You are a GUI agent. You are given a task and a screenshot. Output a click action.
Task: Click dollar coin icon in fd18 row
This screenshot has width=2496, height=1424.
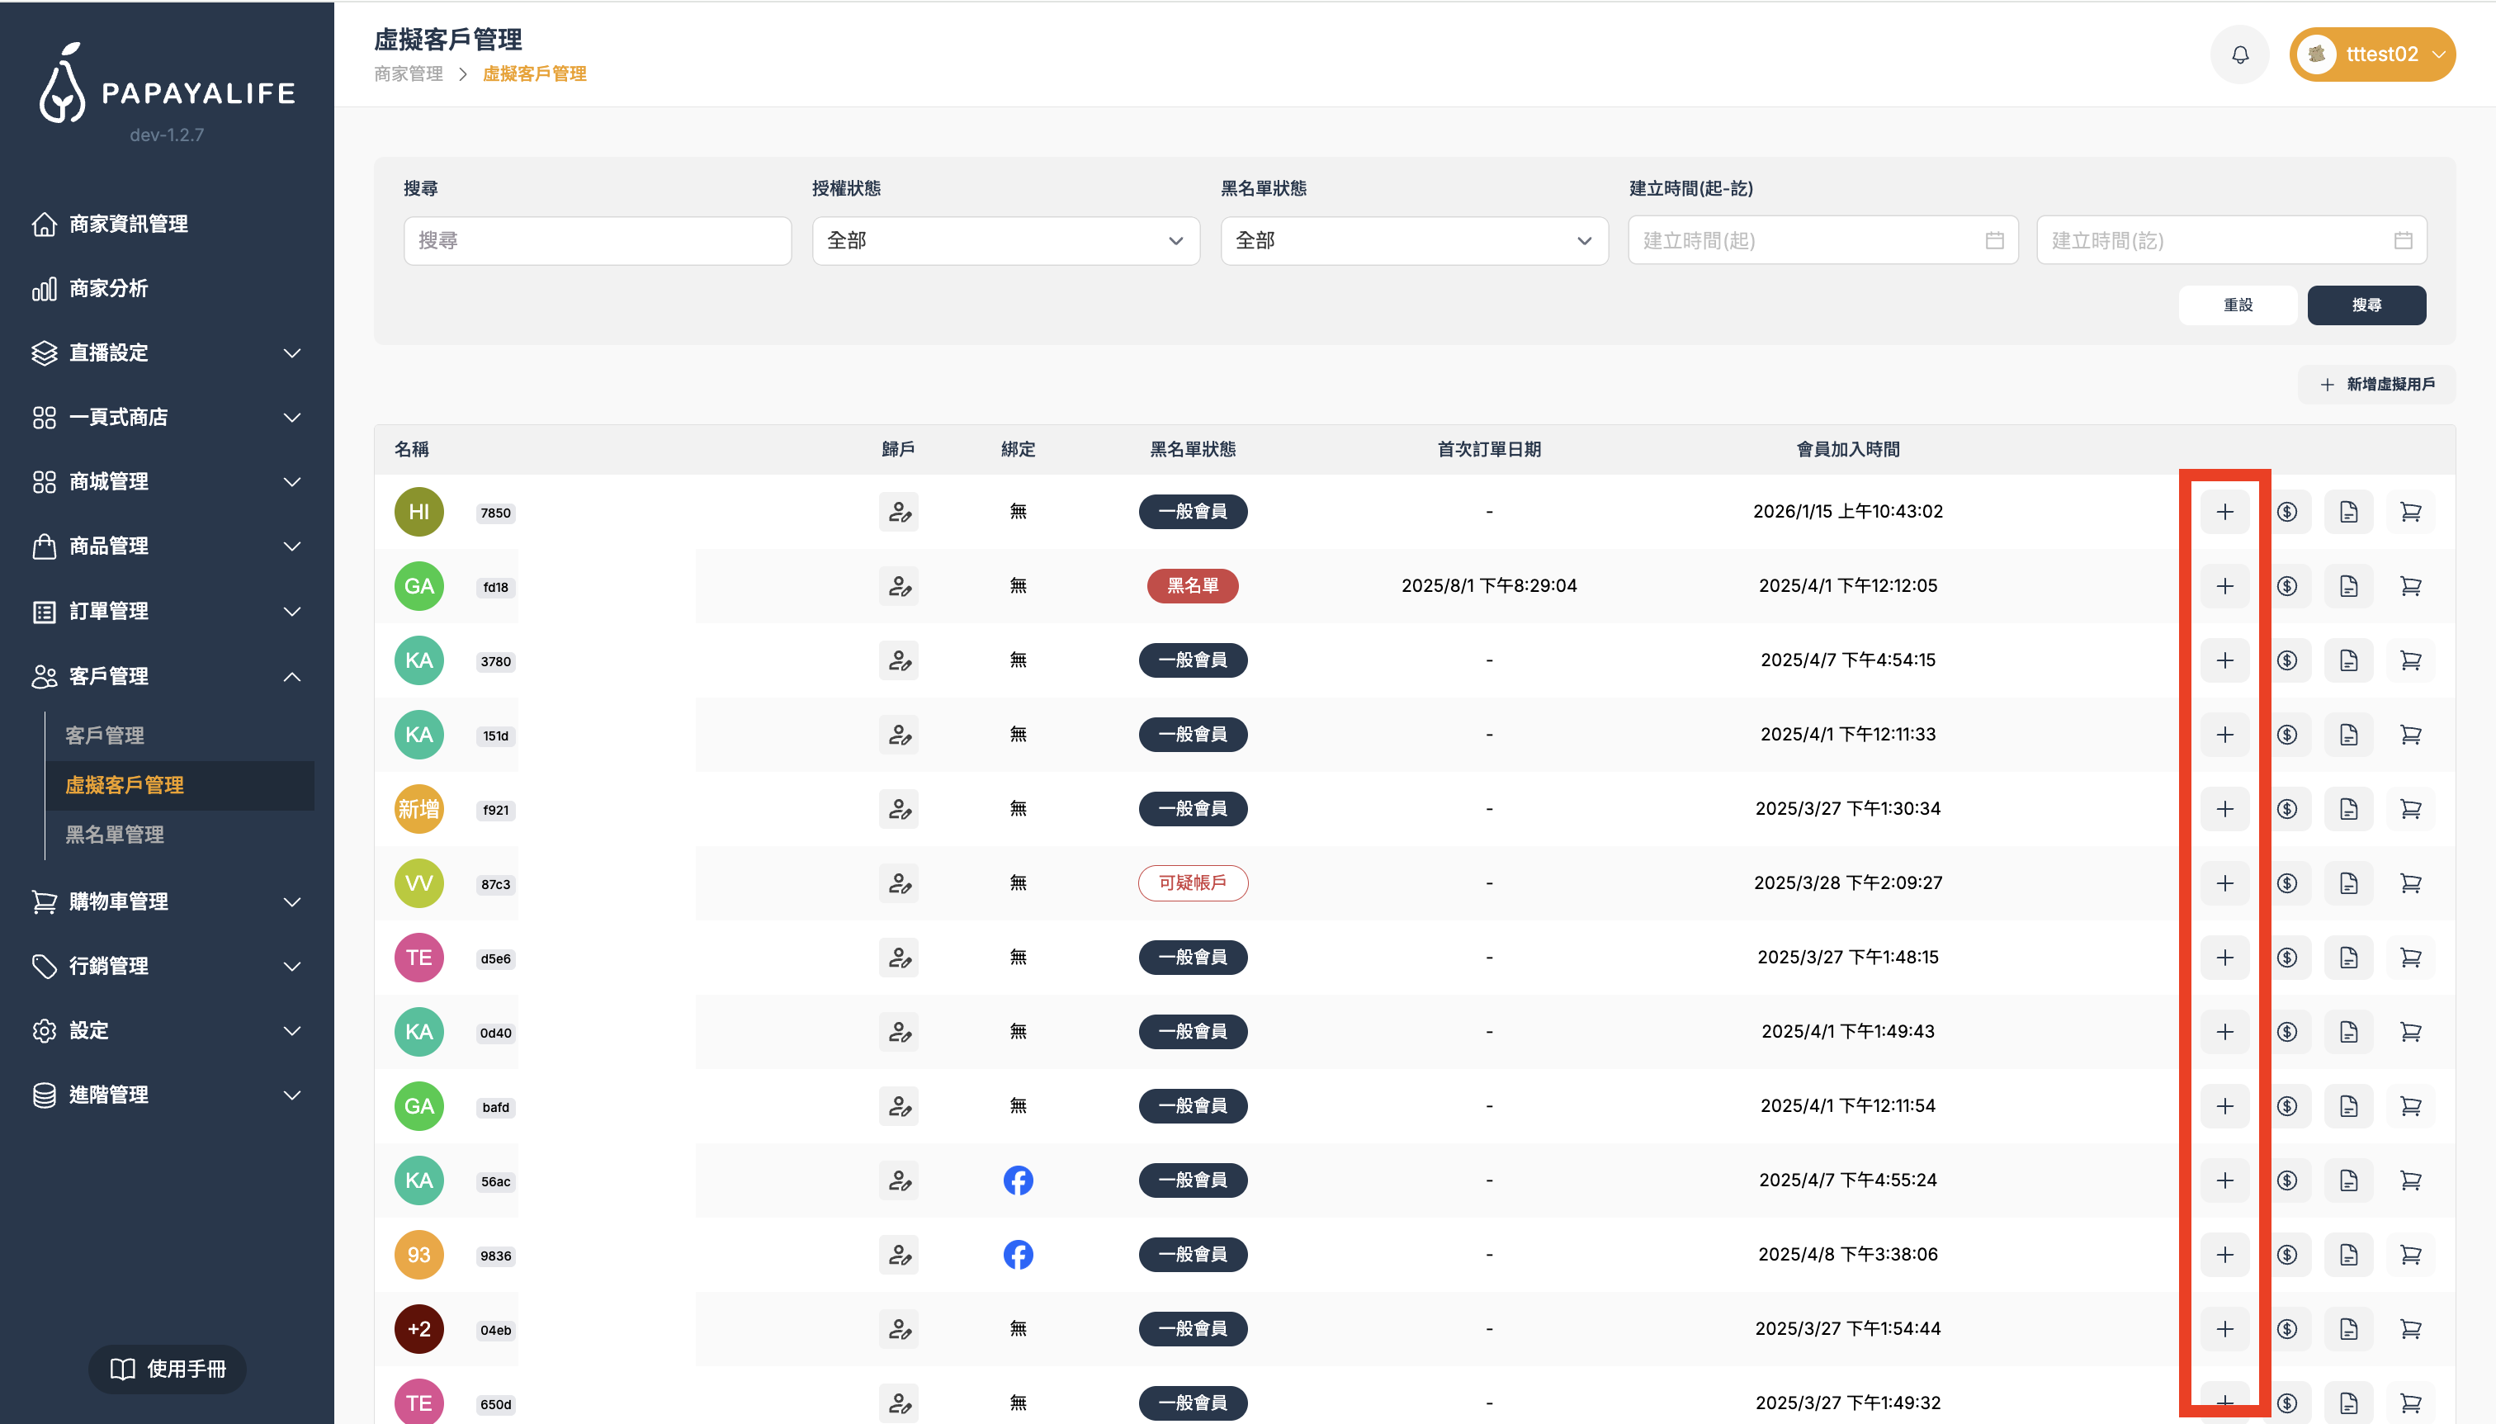point(2286,586)
